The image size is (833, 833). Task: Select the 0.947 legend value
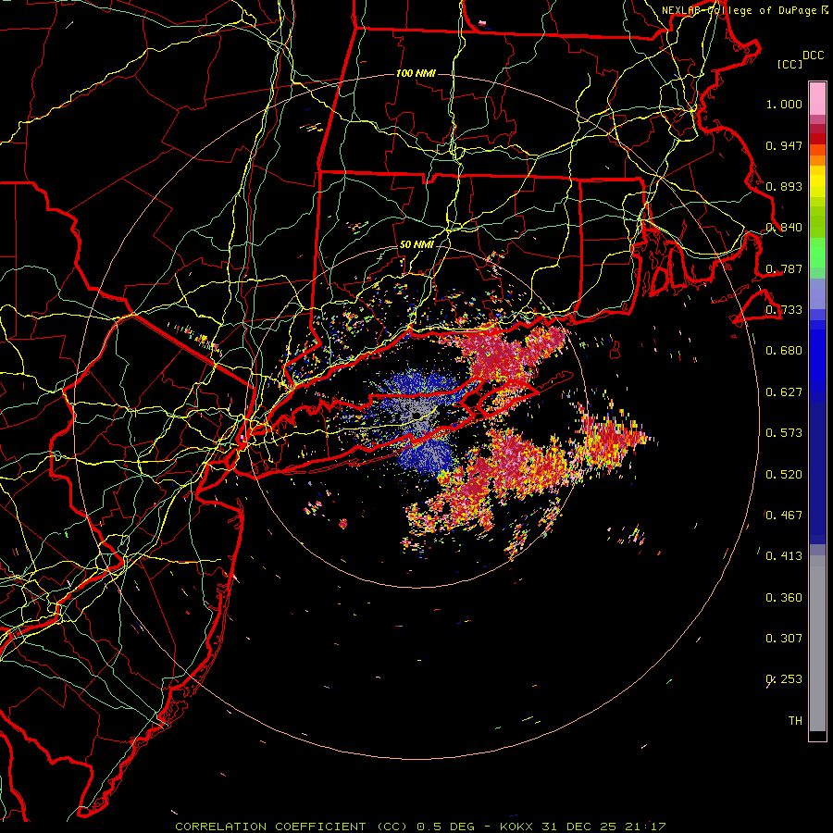click(784, 145)
